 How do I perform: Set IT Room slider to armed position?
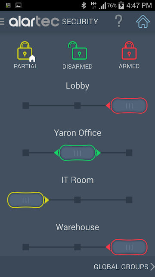coord(129,200)
